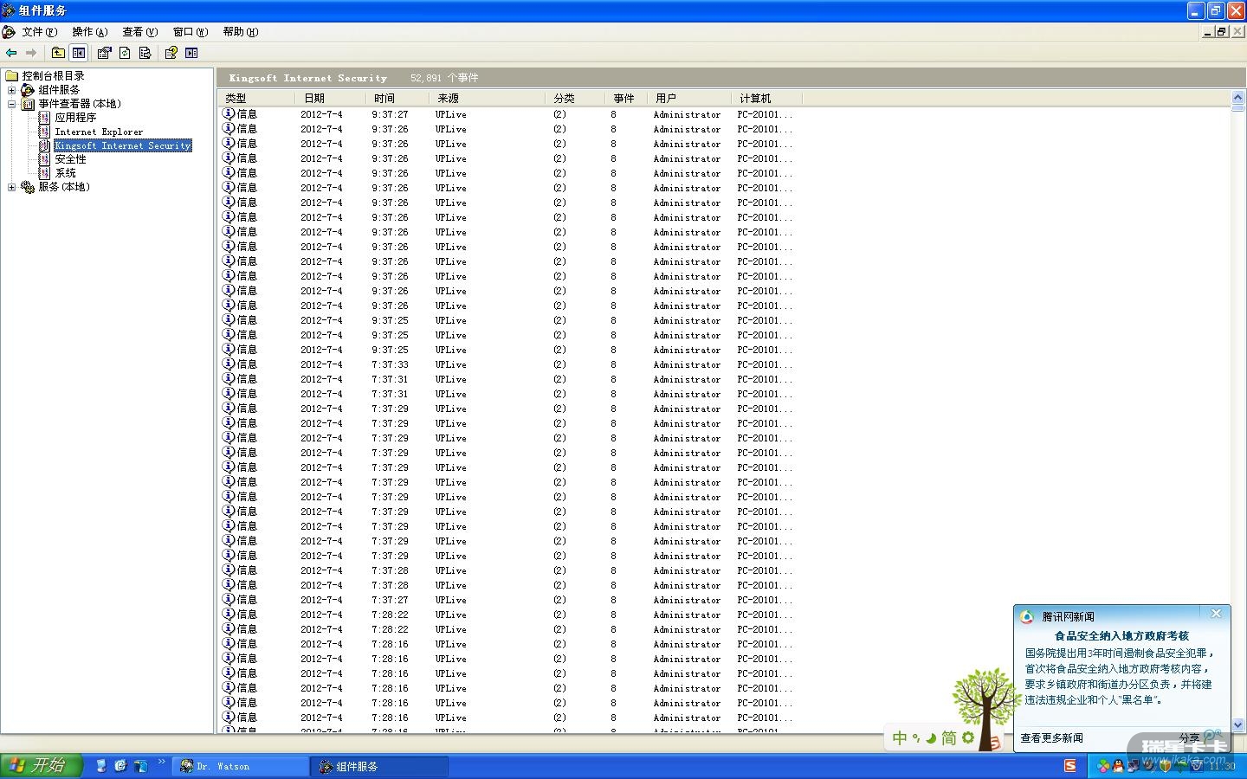Open the 帮助(H) menu
The width and height of the screenshot is (1247, 779).
coord(241,32)
